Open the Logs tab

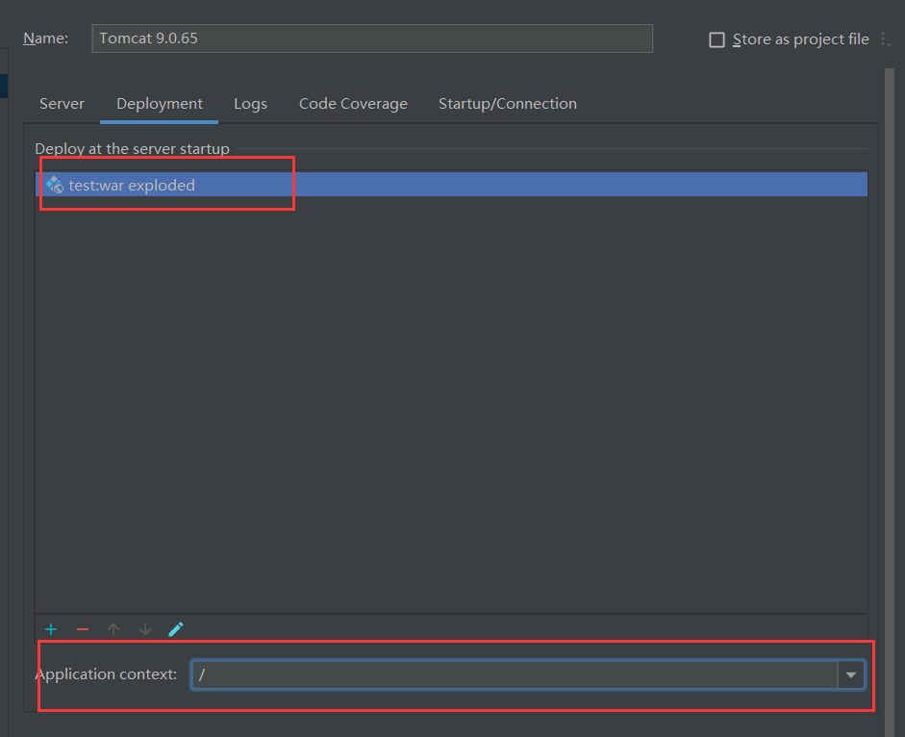[250, 103]
